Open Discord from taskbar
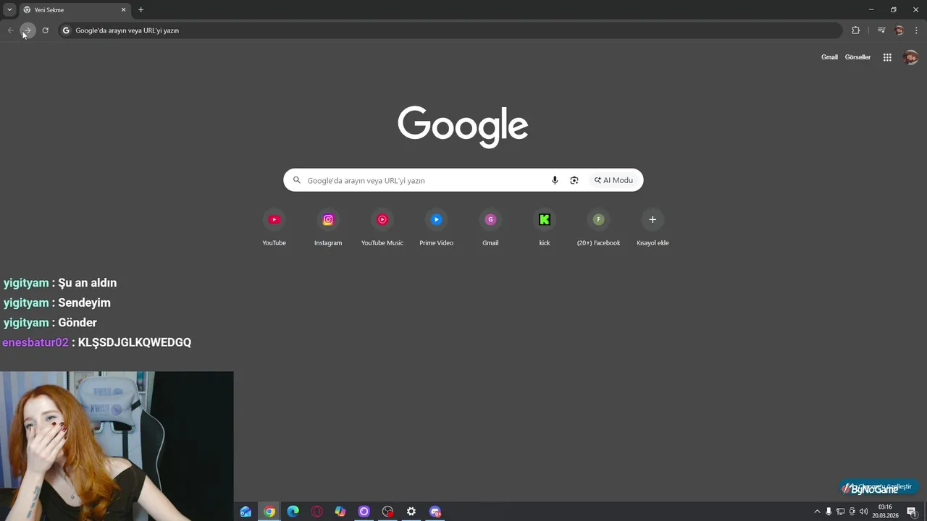The height and width of the screenshot is (521, 927). [435, 512]
